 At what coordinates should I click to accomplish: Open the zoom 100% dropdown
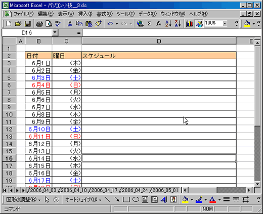[225, 23]
